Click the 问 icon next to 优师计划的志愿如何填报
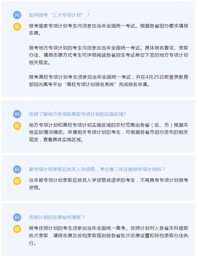Viewport: 197px width, 258px height. click(17, 217)
